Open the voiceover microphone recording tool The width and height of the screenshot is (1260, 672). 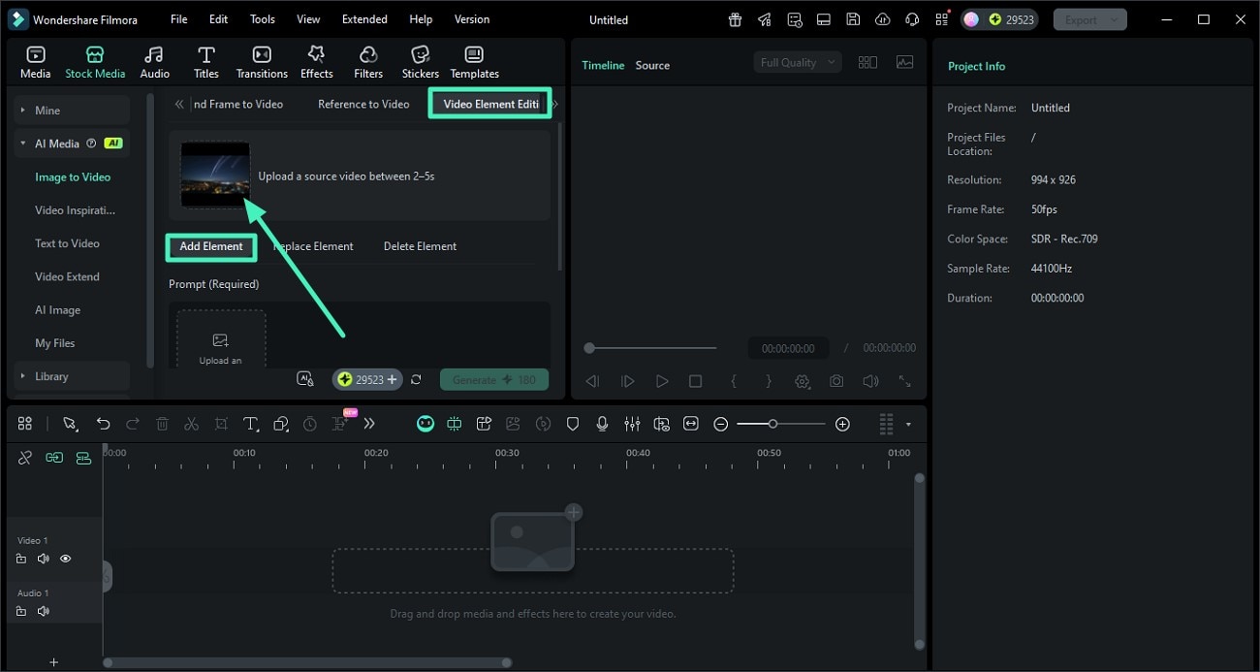coord(602,424)
